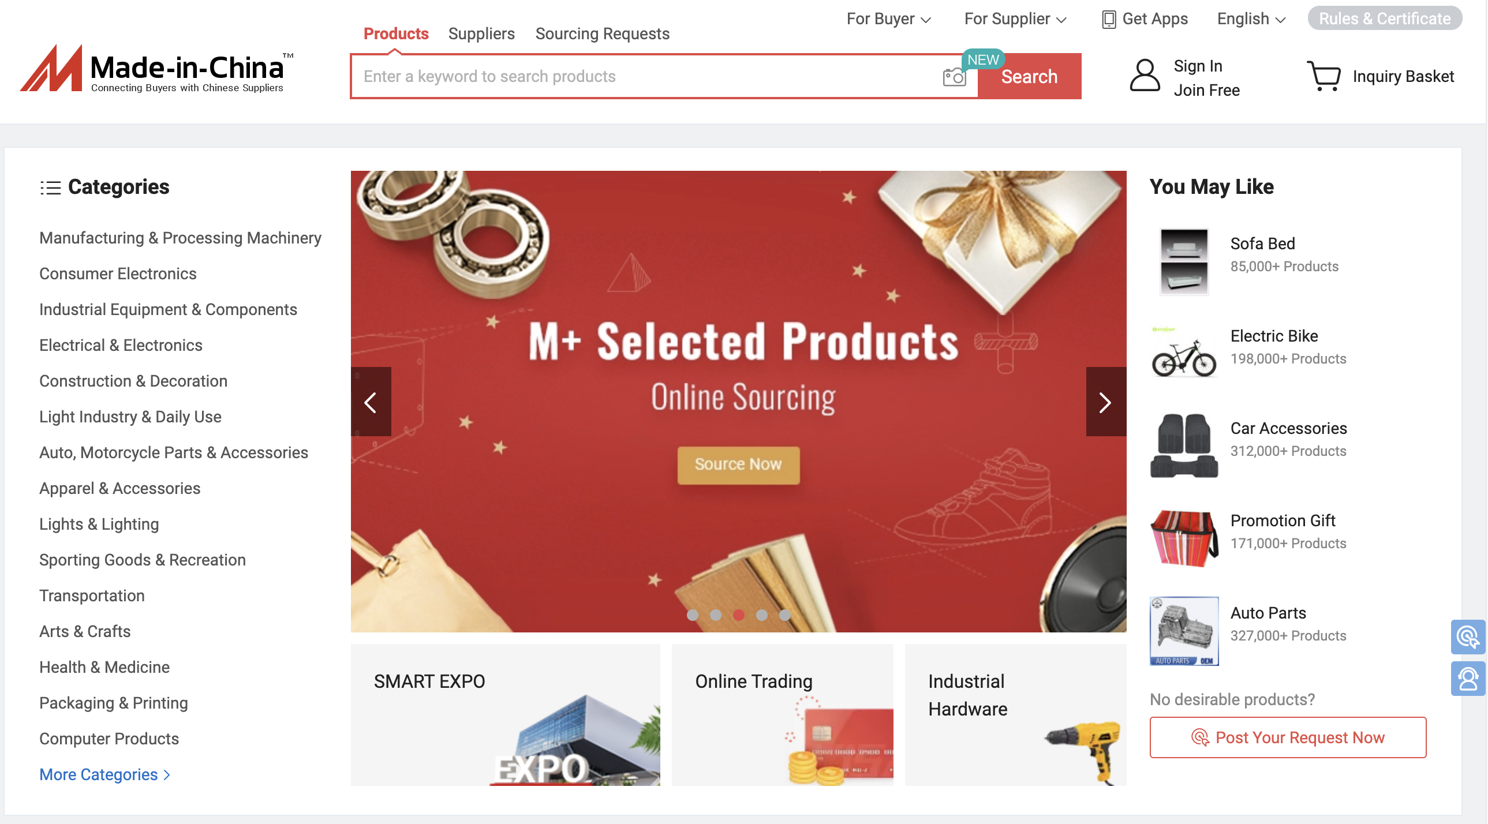Select the first carousel dot indicator
Image resolution: width=1488 pixels, height=824 pixels.
tap(693, 615)
